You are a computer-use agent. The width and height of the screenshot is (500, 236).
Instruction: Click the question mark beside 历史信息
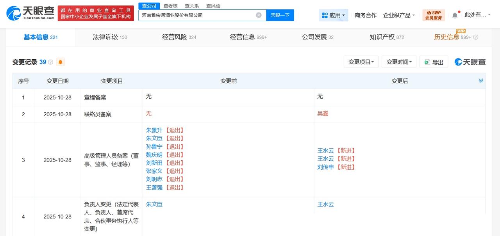(475, 37)
